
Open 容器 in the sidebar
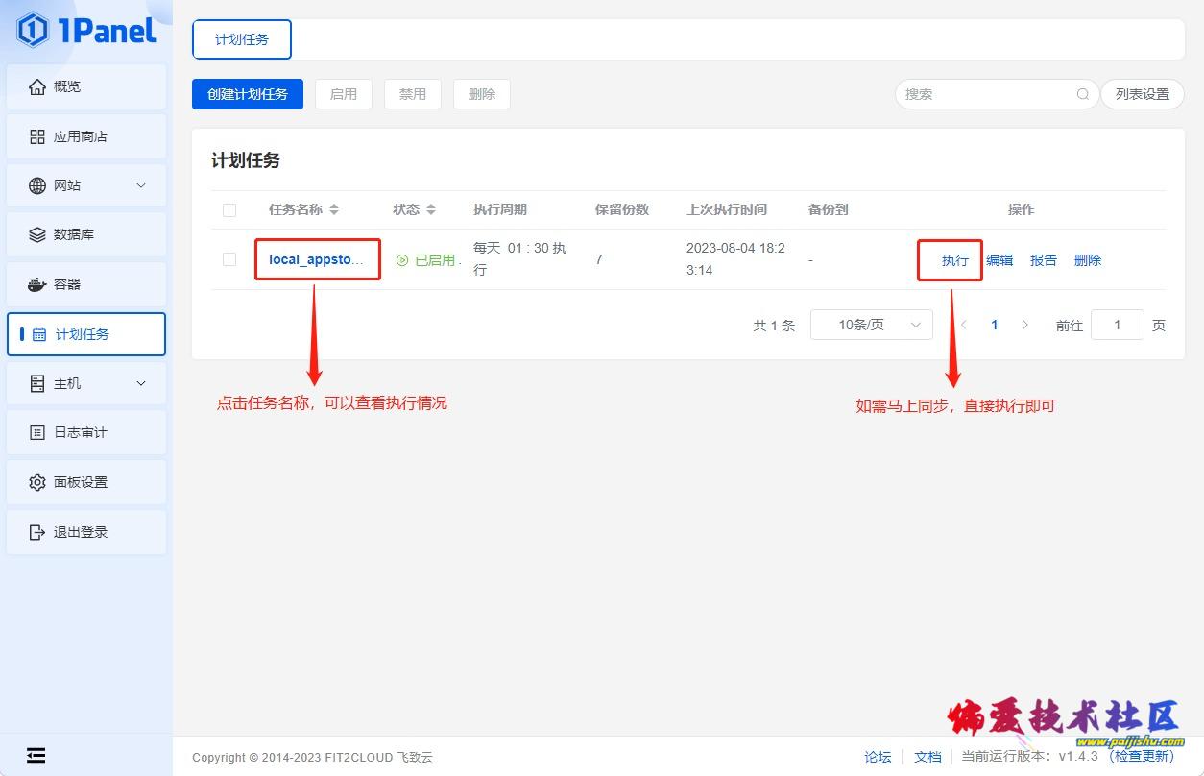pos(86,284)
